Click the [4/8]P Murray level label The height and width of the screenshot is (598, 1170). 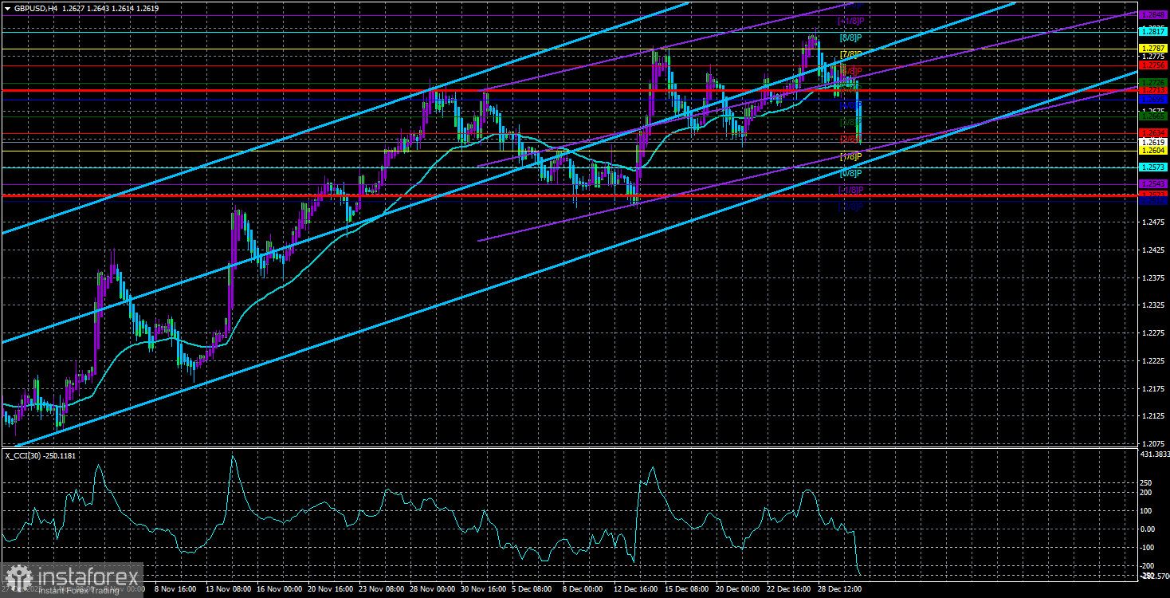pos(851,105)
